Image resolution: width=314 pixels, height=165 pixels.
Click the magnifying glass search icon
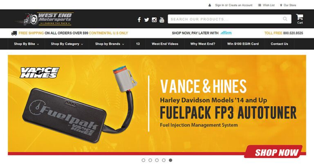point(285,19)
